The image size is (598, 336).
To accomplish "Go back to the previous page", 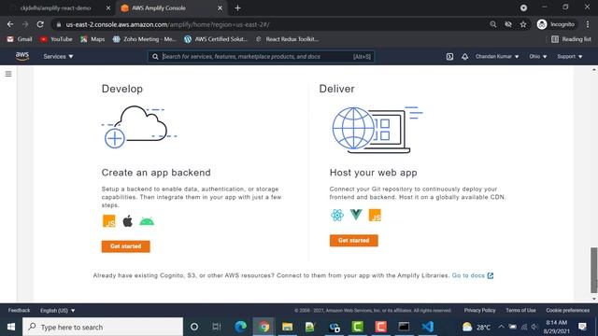I will pyautogui.click(x=10, y=24).
